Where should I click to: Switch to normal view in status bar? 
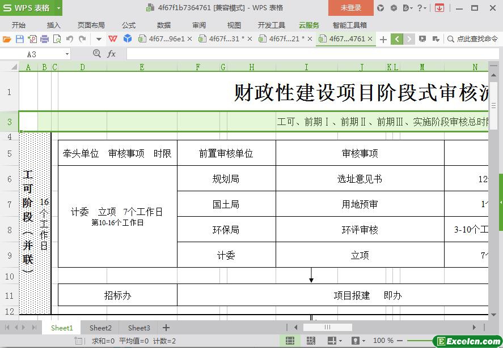290,341
